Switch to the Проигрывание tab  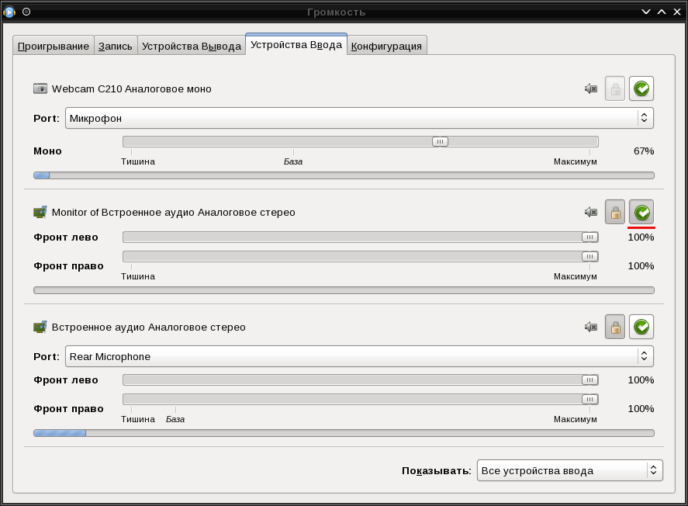pyautogui.click(x=54, y=46)
